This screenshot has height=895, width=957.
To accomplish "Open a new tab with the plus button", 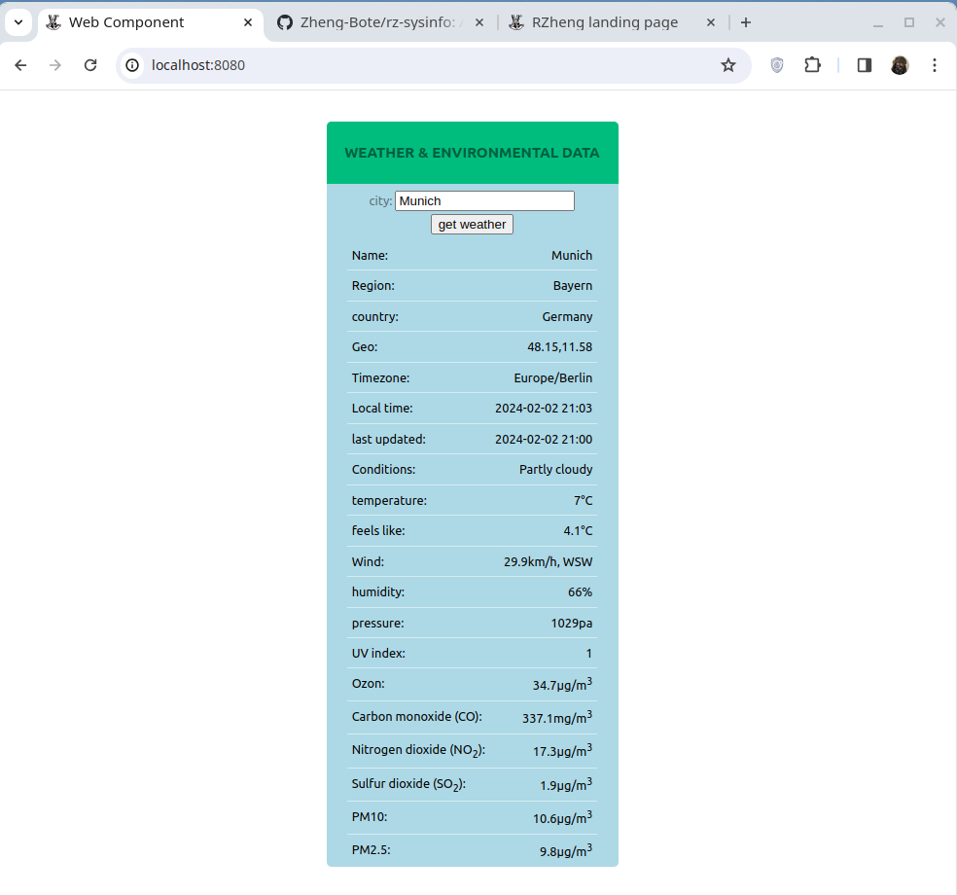I will (x=746, y=22).
